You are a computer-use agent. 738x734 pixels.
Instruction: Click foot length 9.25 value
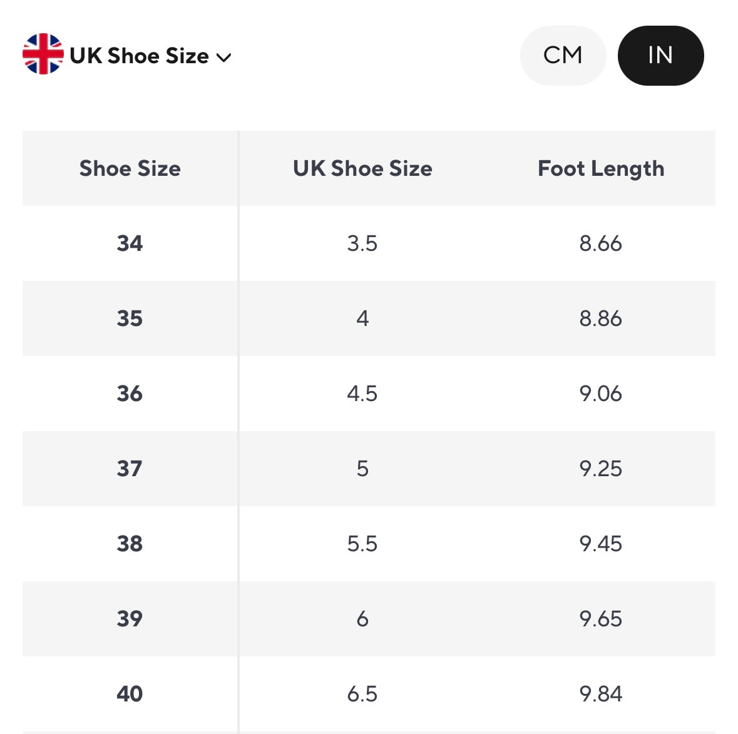coord(601,468)
